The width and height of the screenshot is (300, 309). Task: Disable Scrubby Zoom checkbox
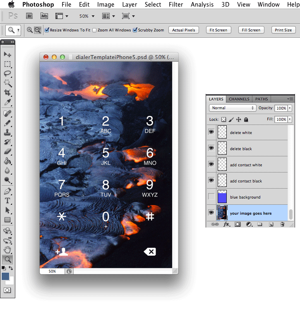135,30
